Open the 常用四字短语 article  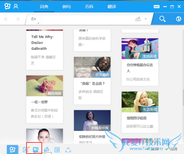click(137, 118)
